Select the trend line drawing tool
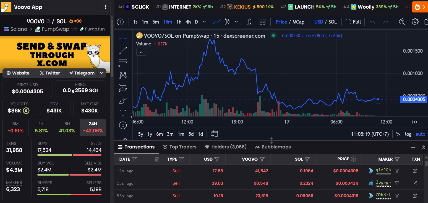Viewport: 428px width, 203px height. point(123,51)
